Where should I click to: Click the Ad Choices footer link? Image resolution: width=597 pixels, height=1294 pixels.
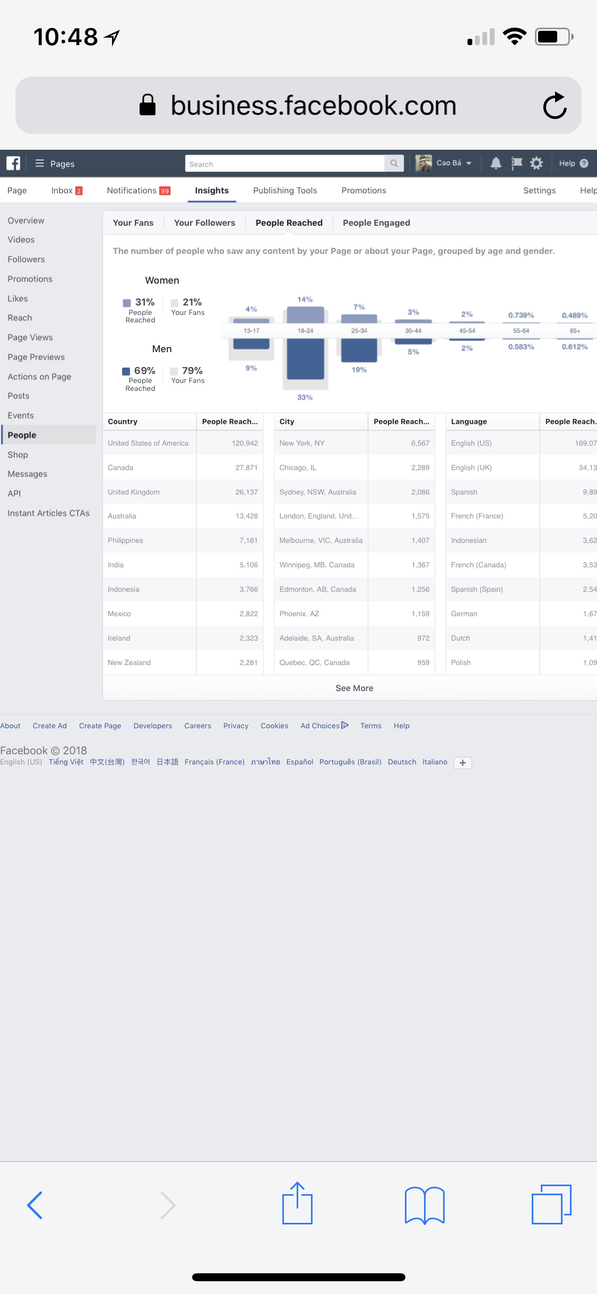pyautogui.click(x=324, y=726)
